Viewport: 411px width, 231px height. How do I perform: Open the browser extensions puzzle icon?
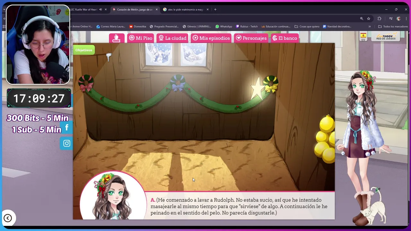pyautogui.click(x=379, y=19)
